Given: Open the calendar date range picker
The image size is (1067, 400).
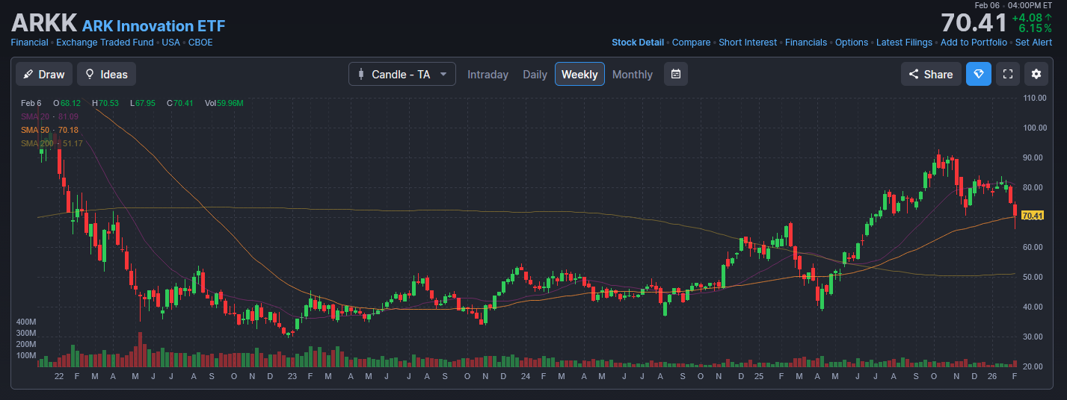Looking at the screenshot, I should (675, 74).
